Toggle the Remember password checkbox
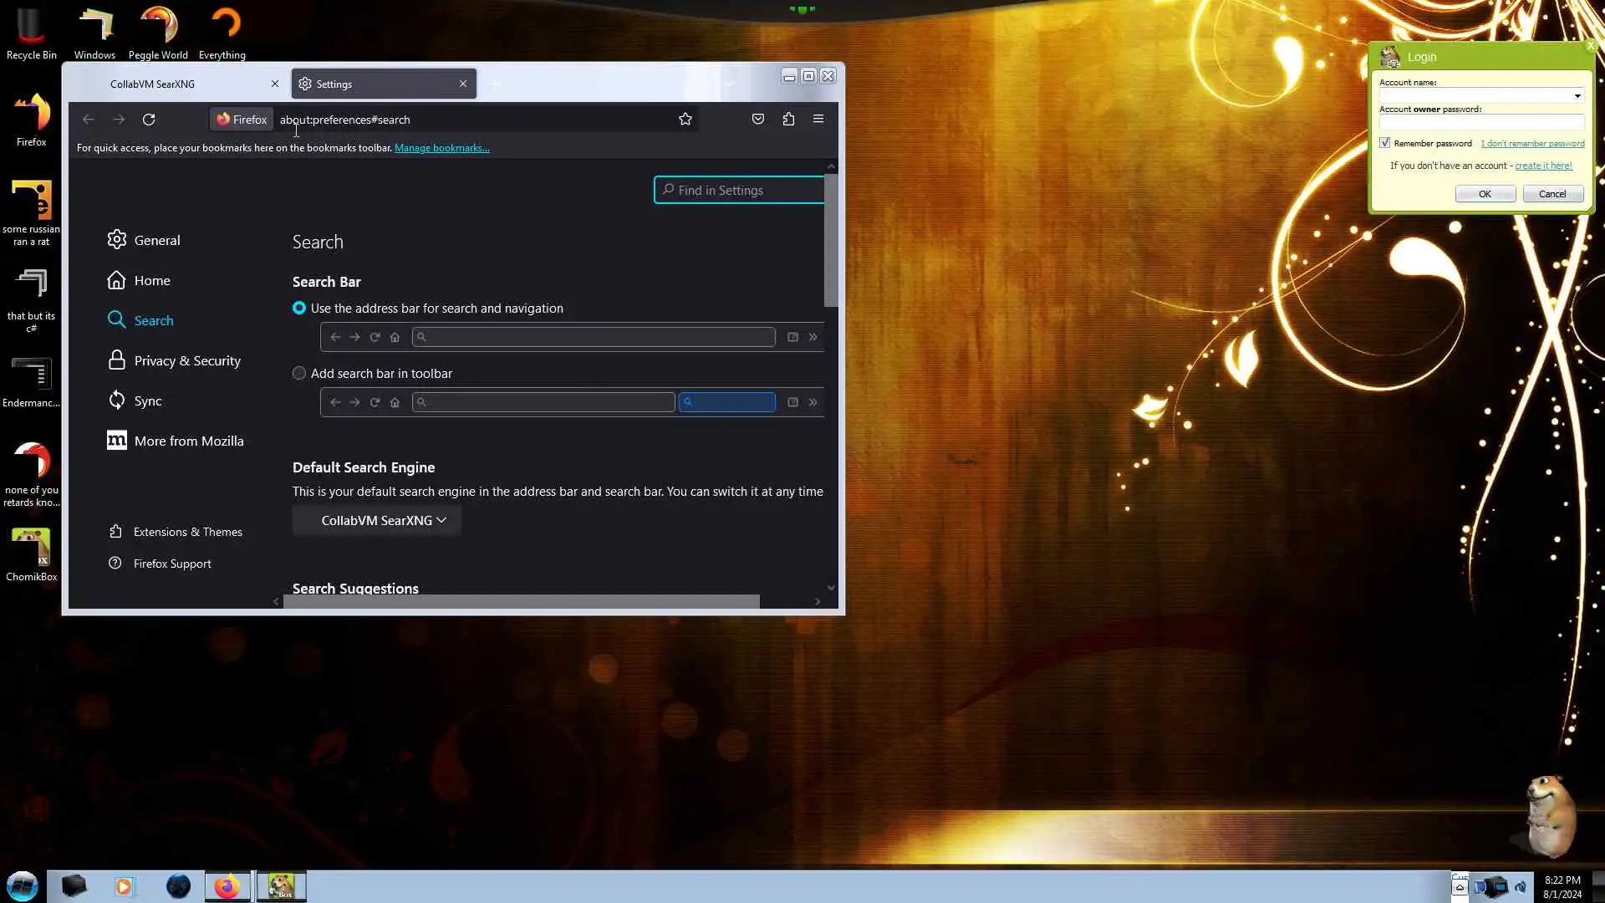The width and height of the screenshot is (1605, 903). (1385, 143)
